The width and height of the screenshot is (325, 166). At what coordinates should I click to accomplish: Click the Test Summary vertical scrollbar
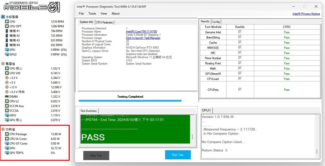point(192,129)
